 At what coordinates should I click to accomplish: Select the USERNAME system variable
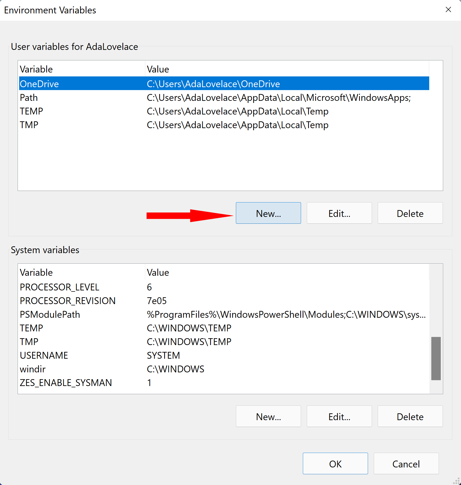(44, 356)
